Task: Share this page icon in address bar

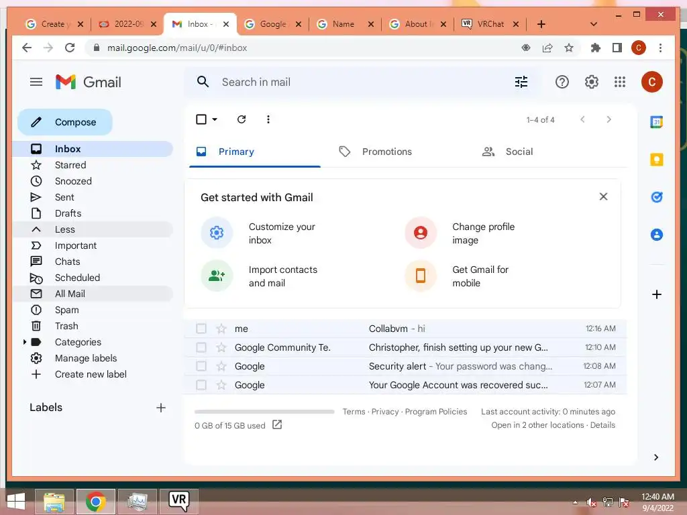Action: click(547, 48)
